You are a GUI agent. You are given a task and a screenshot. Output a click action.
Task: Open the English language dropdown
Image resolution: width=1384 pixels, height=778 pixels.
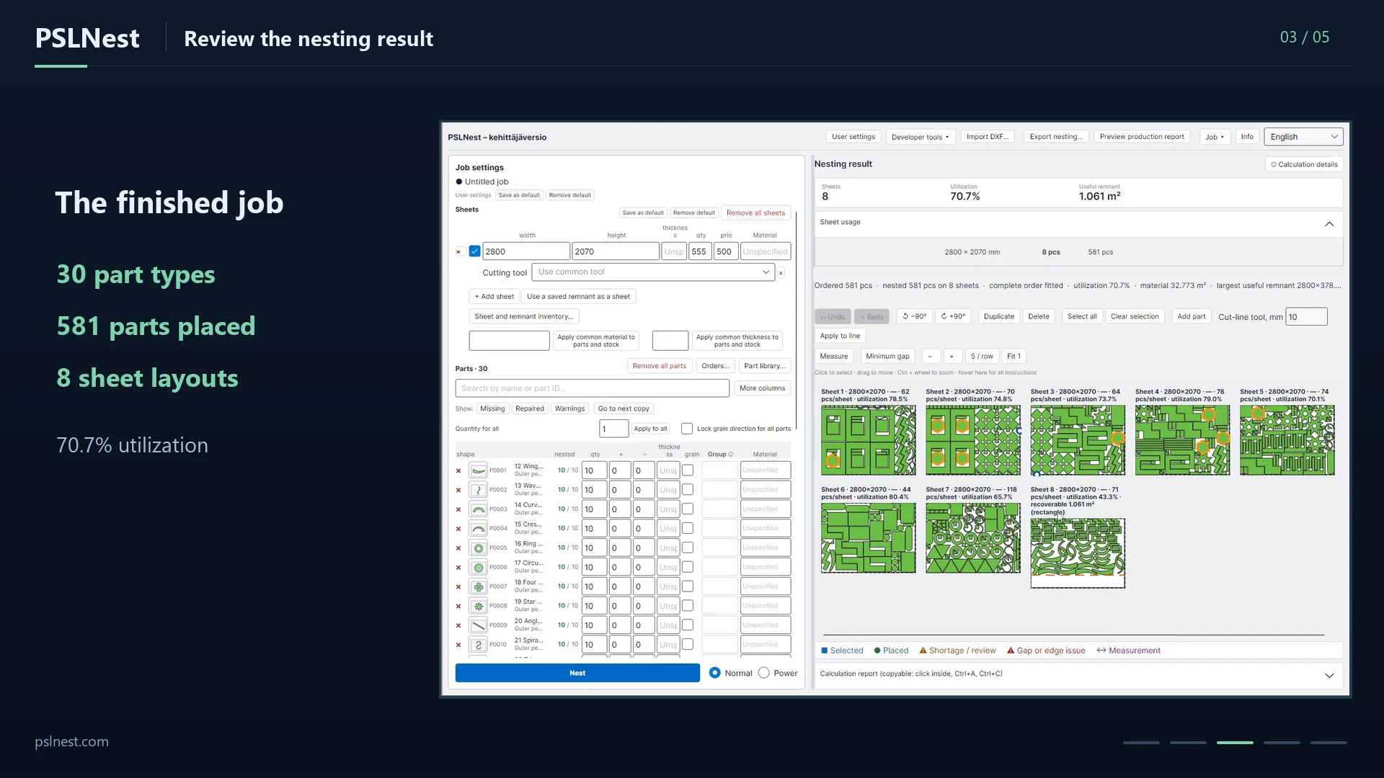click(1303, 137)
